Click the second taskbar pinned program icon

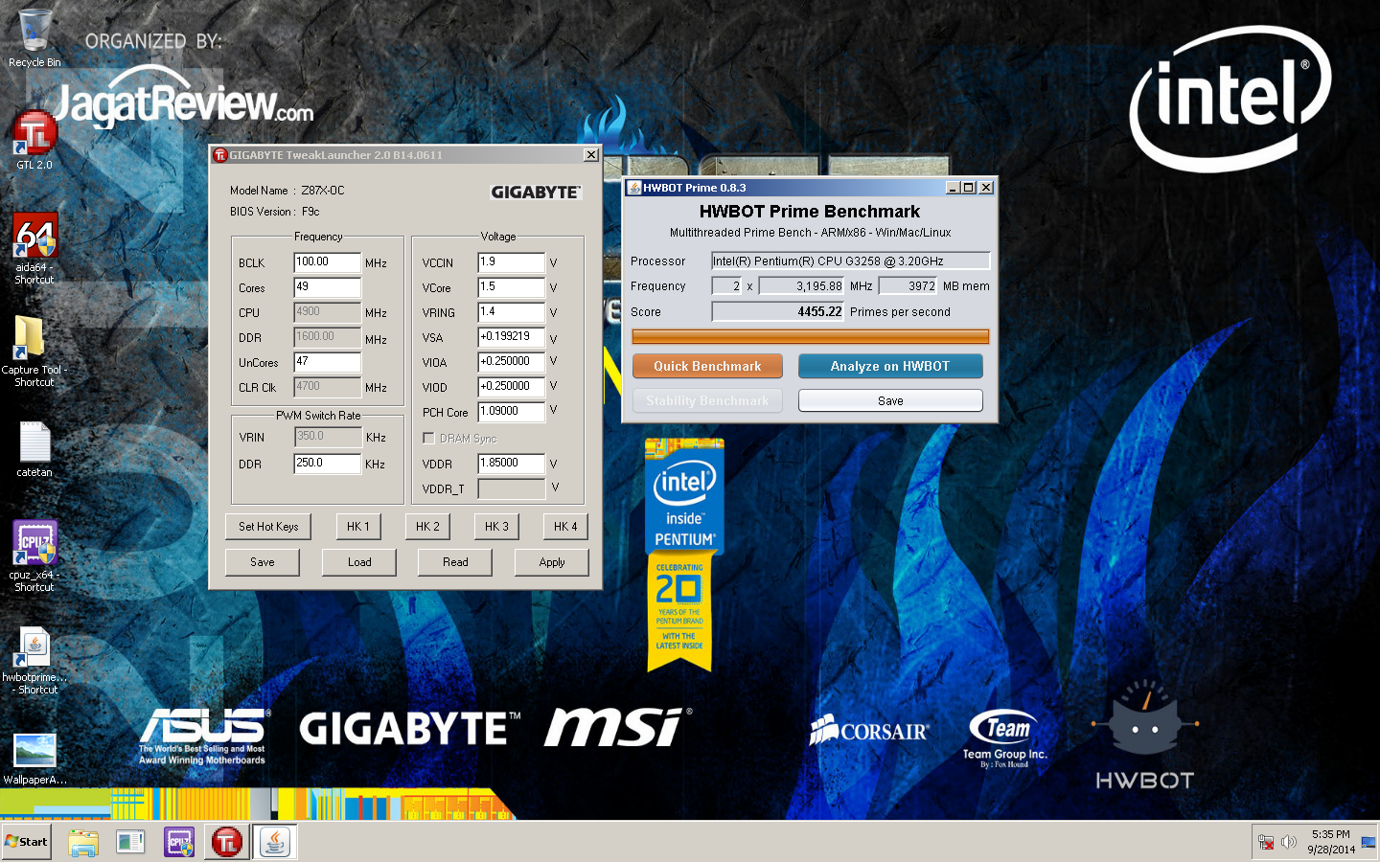click(130, 842)
